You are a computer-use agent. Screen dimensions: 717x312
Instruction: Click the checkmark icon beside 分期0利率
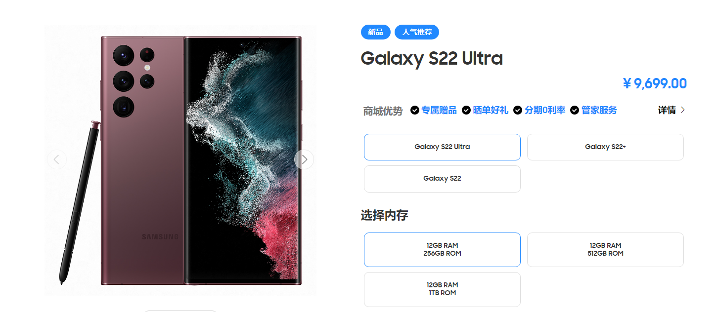click(518, 110)
